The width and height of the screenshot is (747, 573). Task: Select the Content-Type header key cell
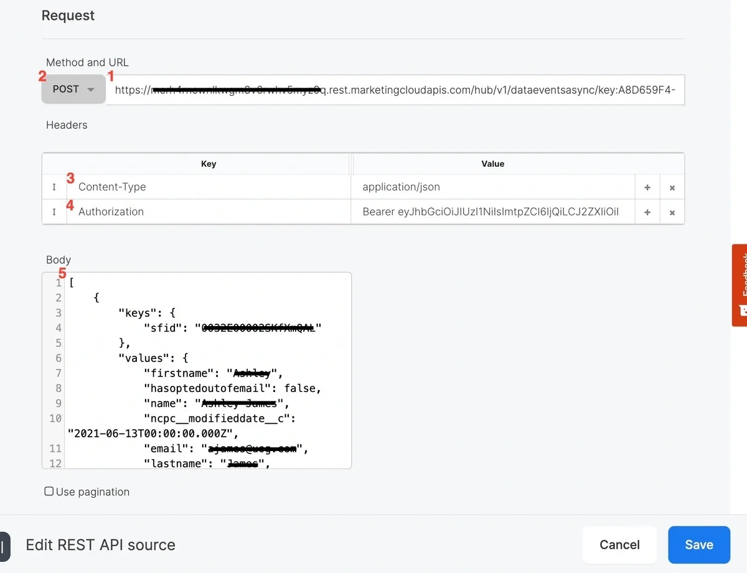[x=209, y=187]
